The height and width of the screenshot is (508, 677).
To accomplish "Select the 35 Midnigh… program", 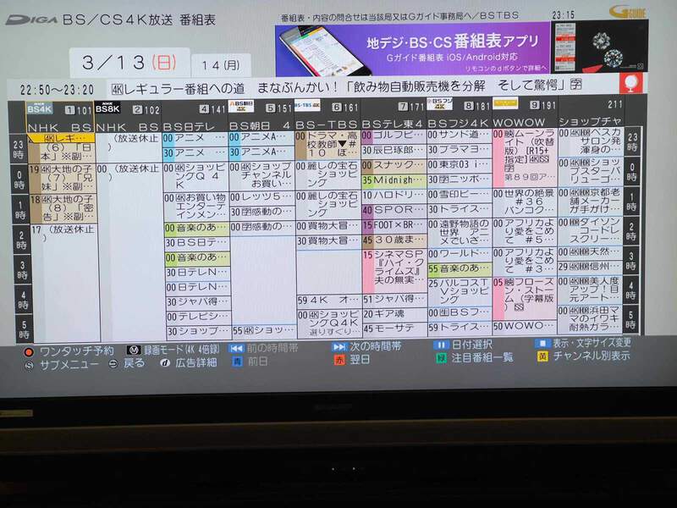I will [394, 180].
